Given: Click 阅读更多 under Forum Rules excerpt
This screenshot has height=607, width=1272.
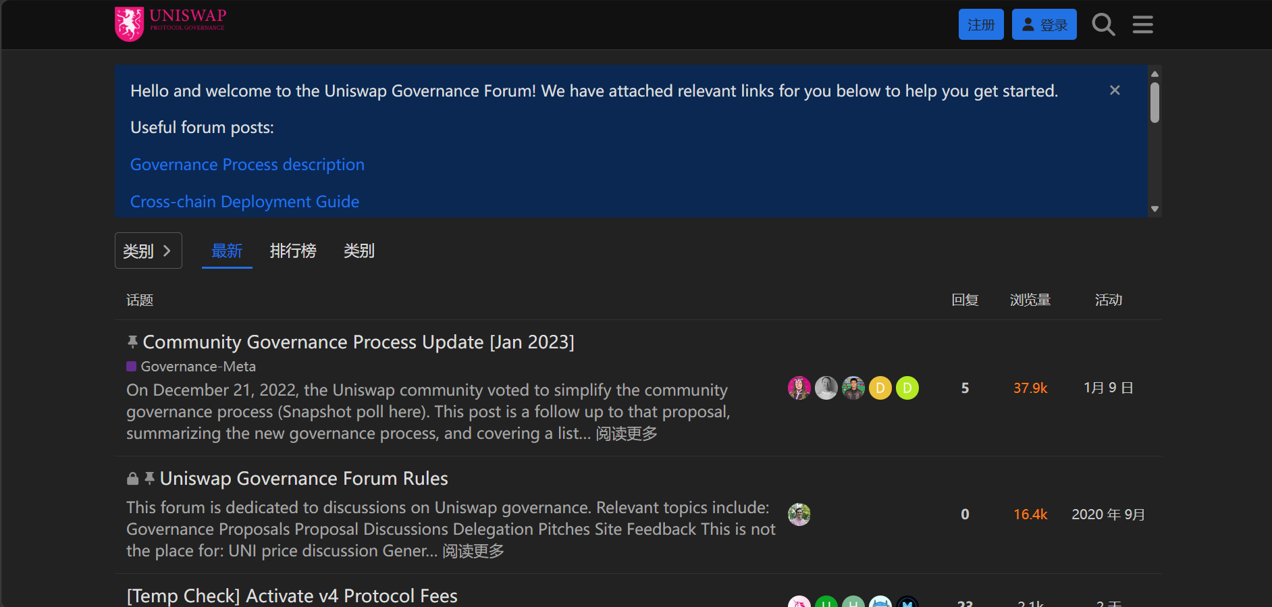Looking at the screenshot, I should pyautogui.click(x=473, y=551).
